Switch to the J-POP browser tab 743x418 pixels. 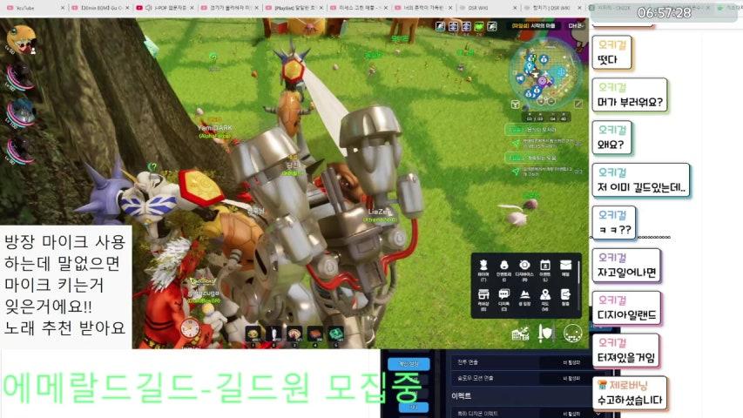165,8
